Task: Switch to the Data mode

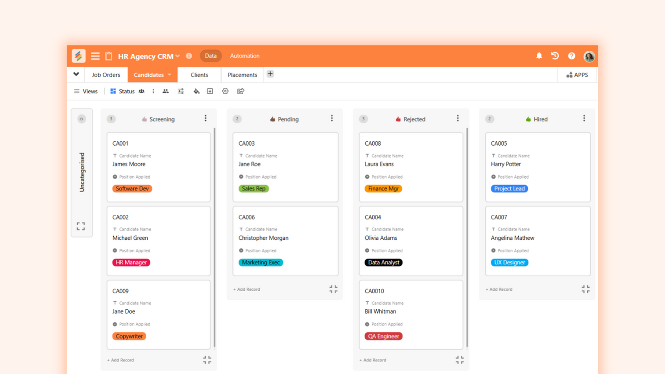Action: tap(211, 56)
